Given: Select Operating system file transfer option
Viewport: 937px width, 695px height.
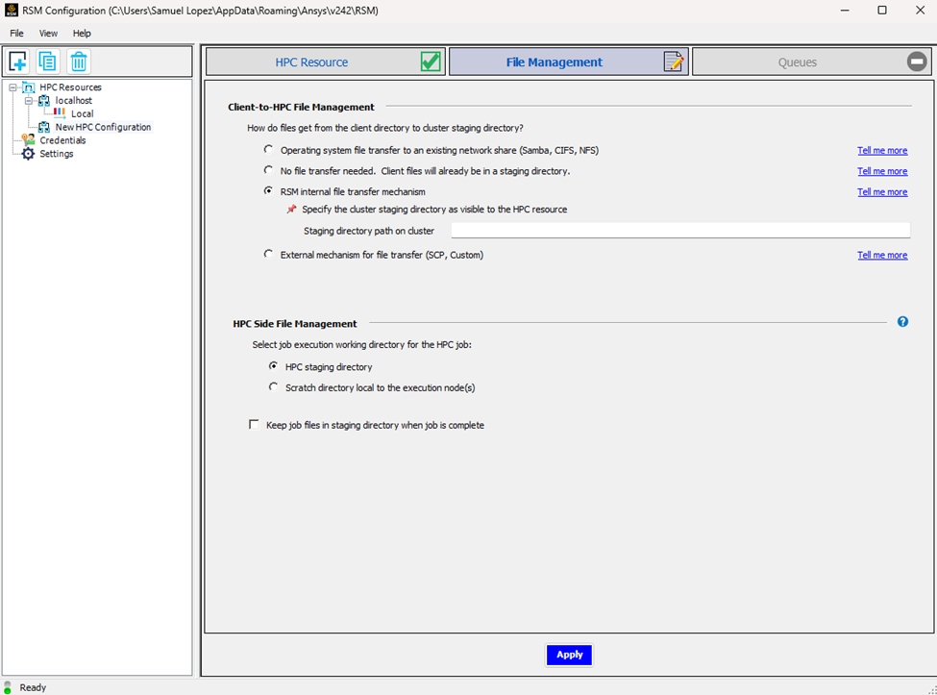Looking at the screenshot, I should [268, 149].
